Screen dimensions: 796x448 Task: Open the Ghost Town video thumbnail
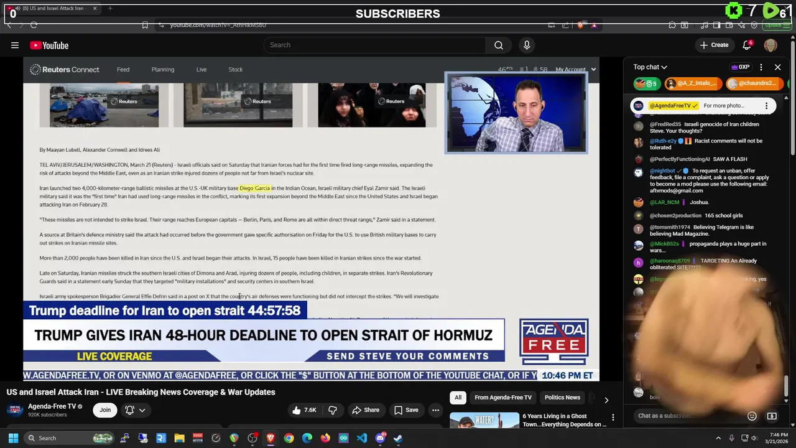[x=484, y=421]
